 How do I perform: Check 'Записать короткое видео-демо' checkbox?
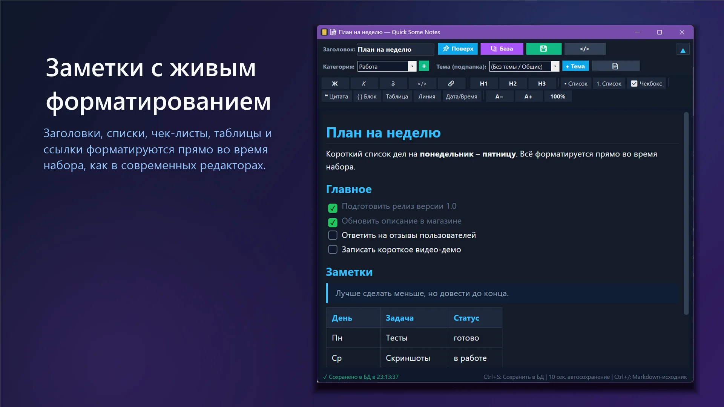click(x=333, y=249)
